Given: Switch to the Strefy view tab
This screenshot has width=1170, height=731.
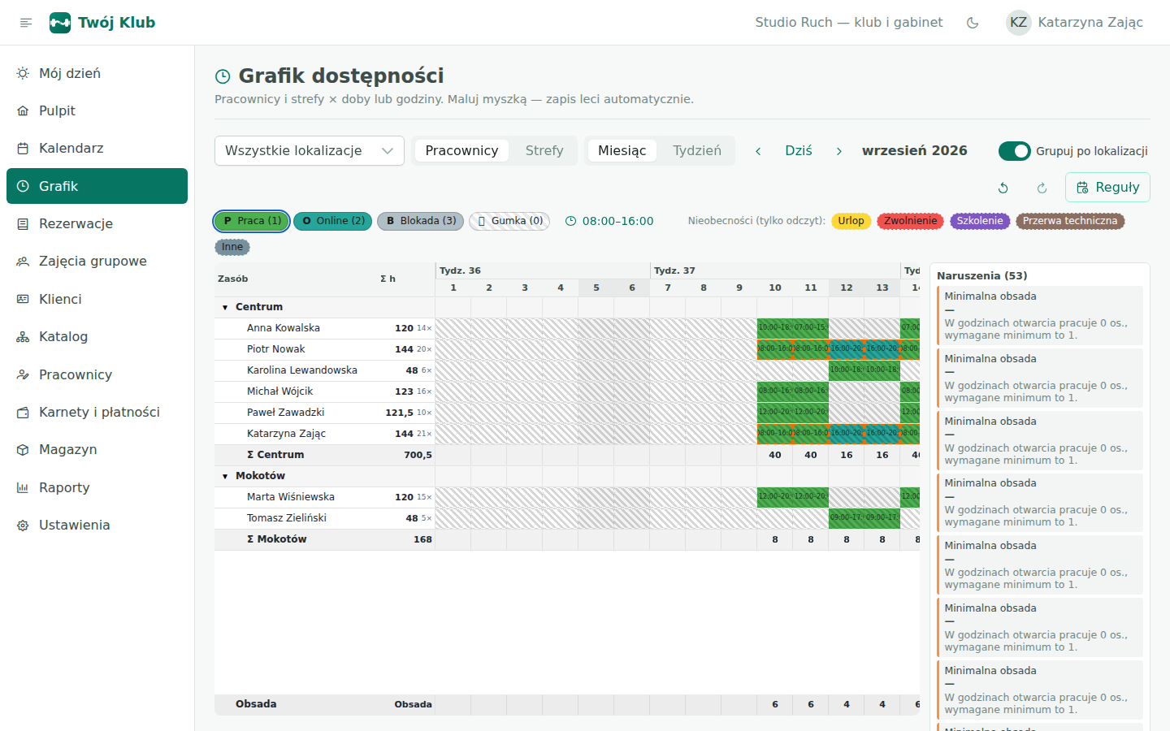Looking at the screenshot, I should (x=544, y=151).
